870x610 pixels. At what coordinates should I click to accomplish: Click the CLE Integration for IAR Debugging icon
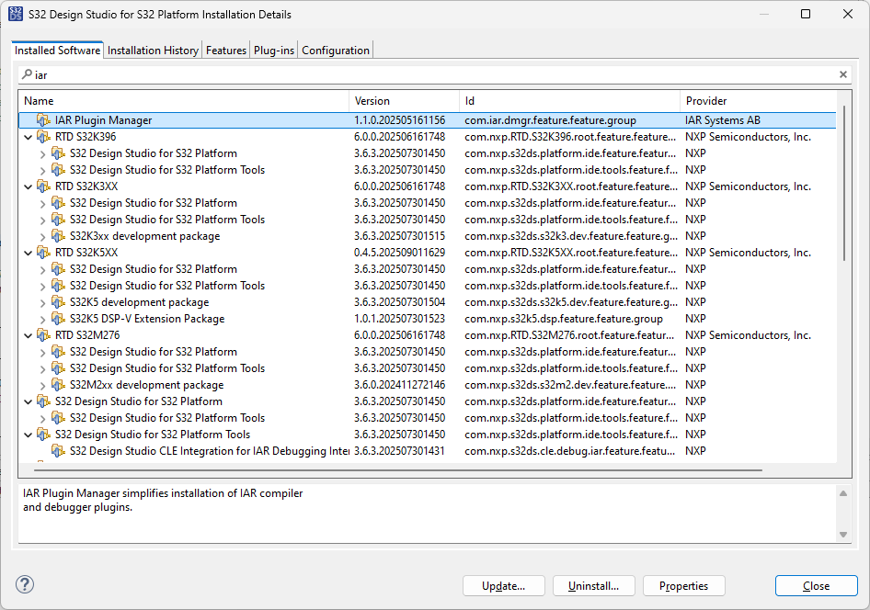pos(58,451)
